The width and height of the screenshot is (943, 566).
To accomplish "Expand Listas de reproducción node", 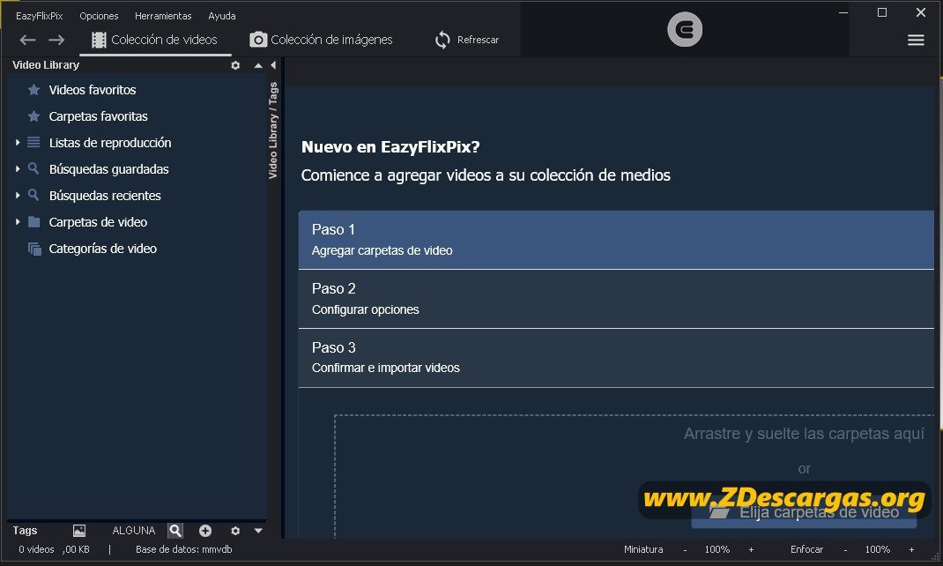I will (18, 143).
